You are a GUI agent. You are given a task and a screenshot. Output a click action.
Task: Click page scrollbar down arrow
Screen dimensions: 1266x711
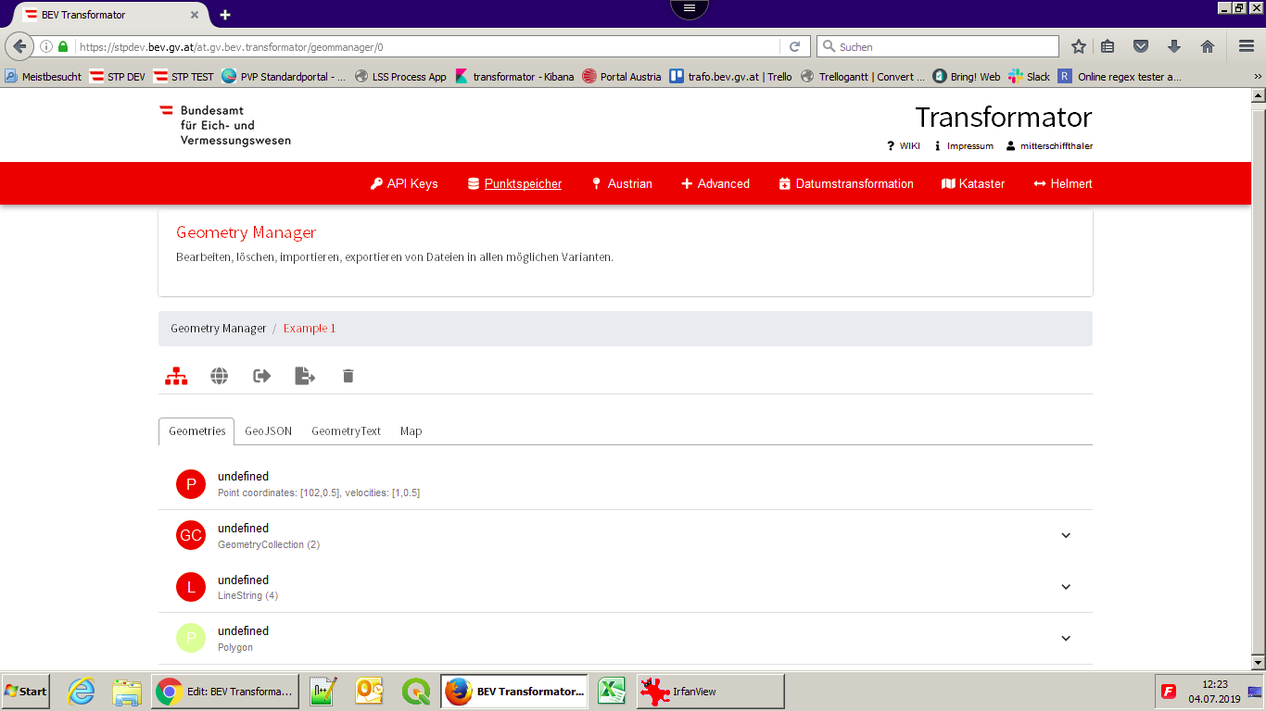coord(1258,663)
